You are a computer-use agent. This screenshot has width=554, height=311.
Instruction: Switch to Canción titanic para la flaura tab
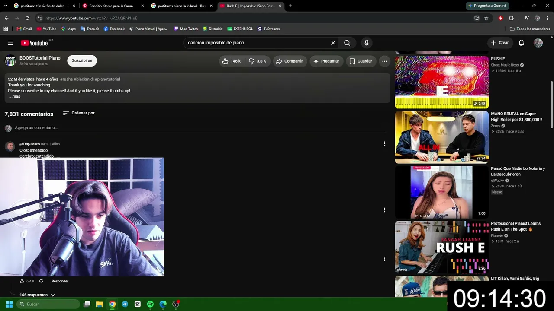tap(113, 6)
